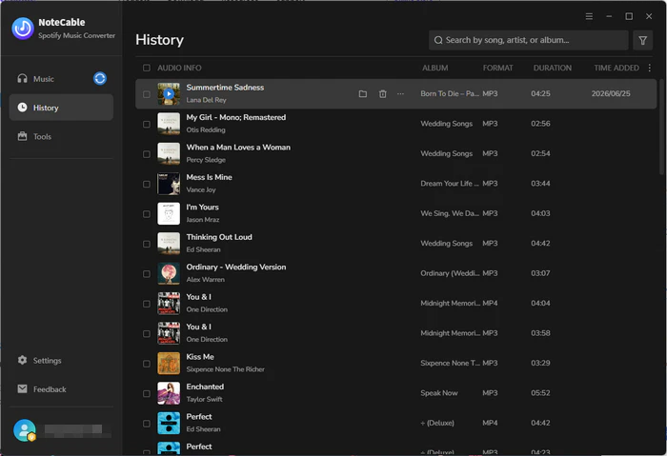
Task: Check the Enchanted checkbox
Action: [x=147, y=393]
